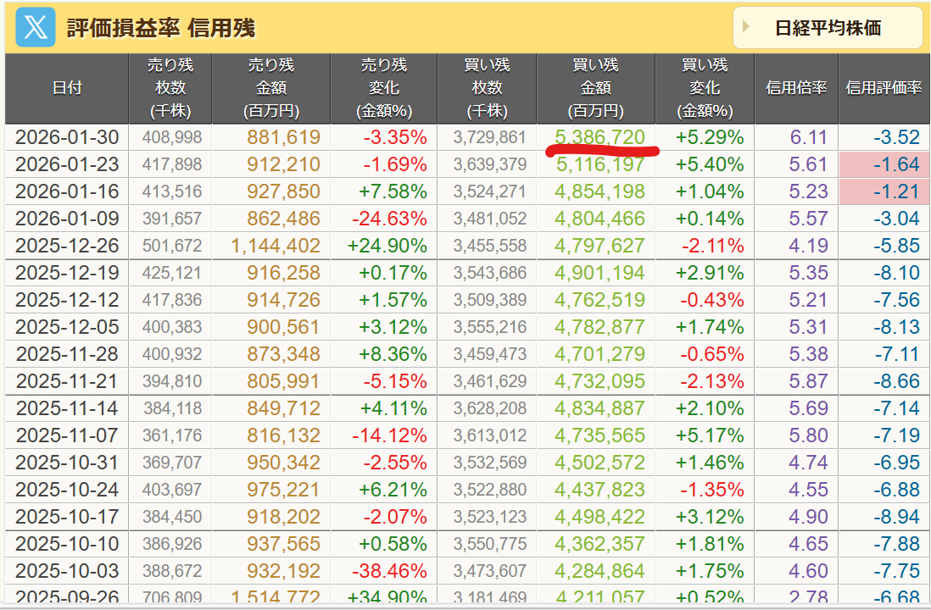
Task: Open the 日経平均株価 button
Action: click(828, 28)
